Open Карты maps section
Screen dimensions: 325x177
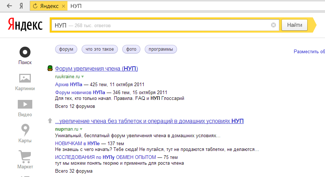25,130
